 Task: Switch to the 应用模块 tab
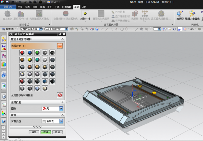pyautogui.click(x=67, y=7)
